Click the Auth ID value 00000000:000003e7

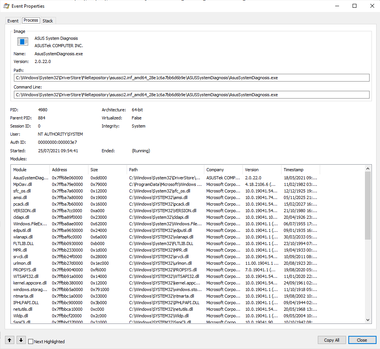pos(58,142)
